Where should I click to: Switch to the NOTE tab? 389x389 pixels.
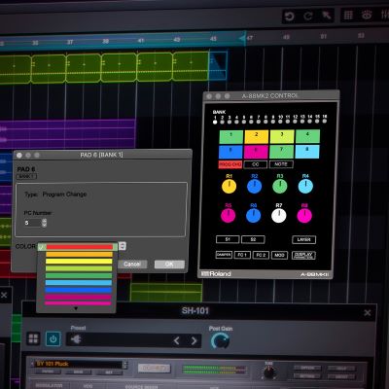click(281, 164)
